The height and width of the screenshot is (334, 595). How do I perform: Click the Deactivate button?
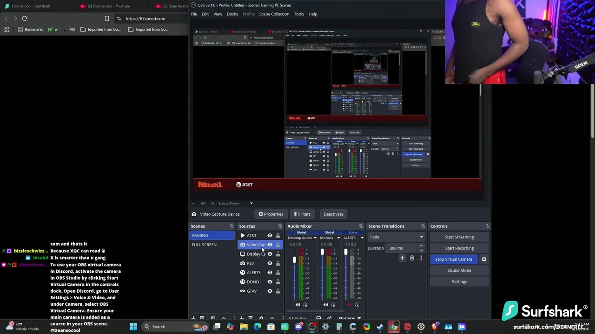click(x=333, y=214)
